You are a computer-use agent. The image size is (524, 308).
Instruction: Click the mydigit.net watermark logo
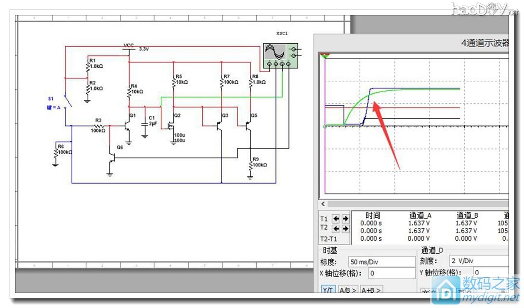(476, 290)
